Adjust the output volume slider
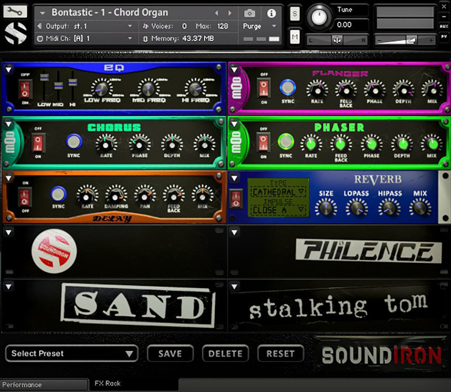451x392 pixels. click(405, 40)
